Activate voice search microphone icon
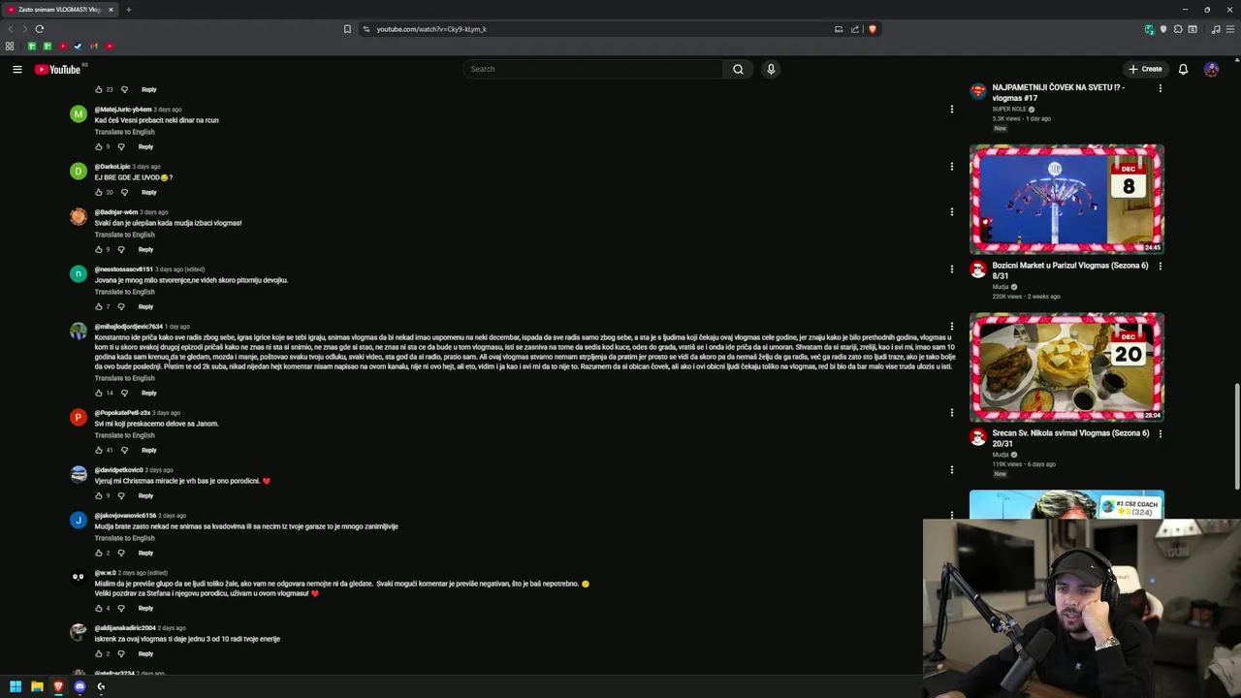This screenshot has width=1241, height=698. pos(771,69)
